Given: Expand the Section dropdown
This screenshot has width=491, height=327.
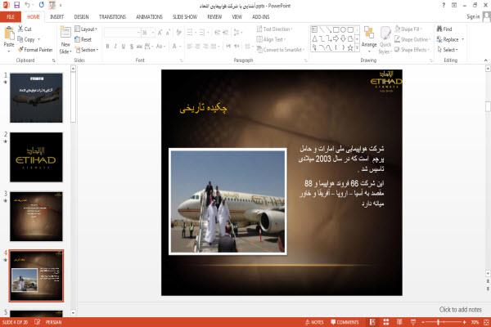Looking at the screenshot, I should pyautogui.click(x=87, y=50).
